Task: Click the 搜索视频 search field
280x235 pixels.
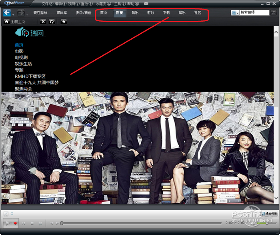Action: 254,12
